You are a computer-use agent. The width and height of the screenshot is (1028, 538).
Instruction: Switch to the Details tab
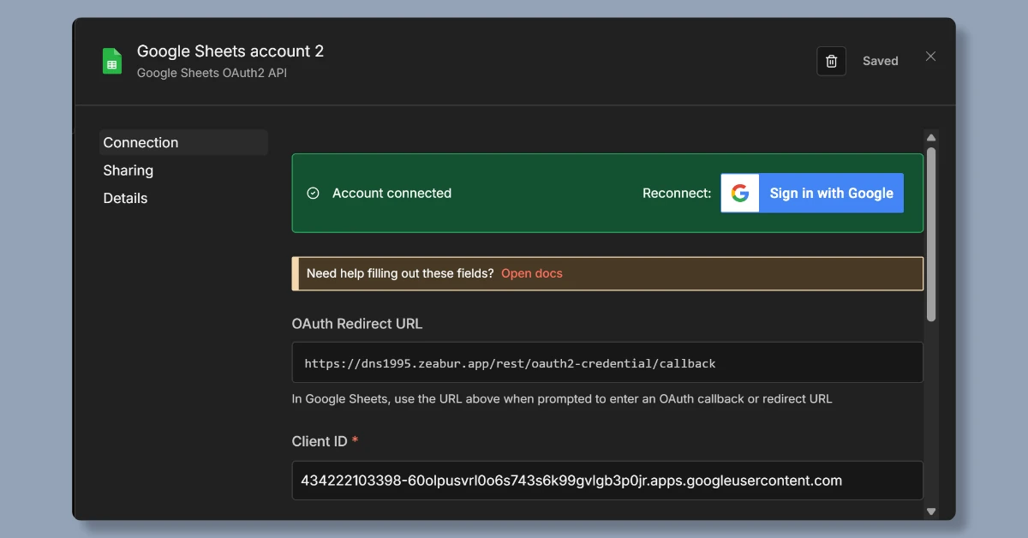(x=125, y=198)
